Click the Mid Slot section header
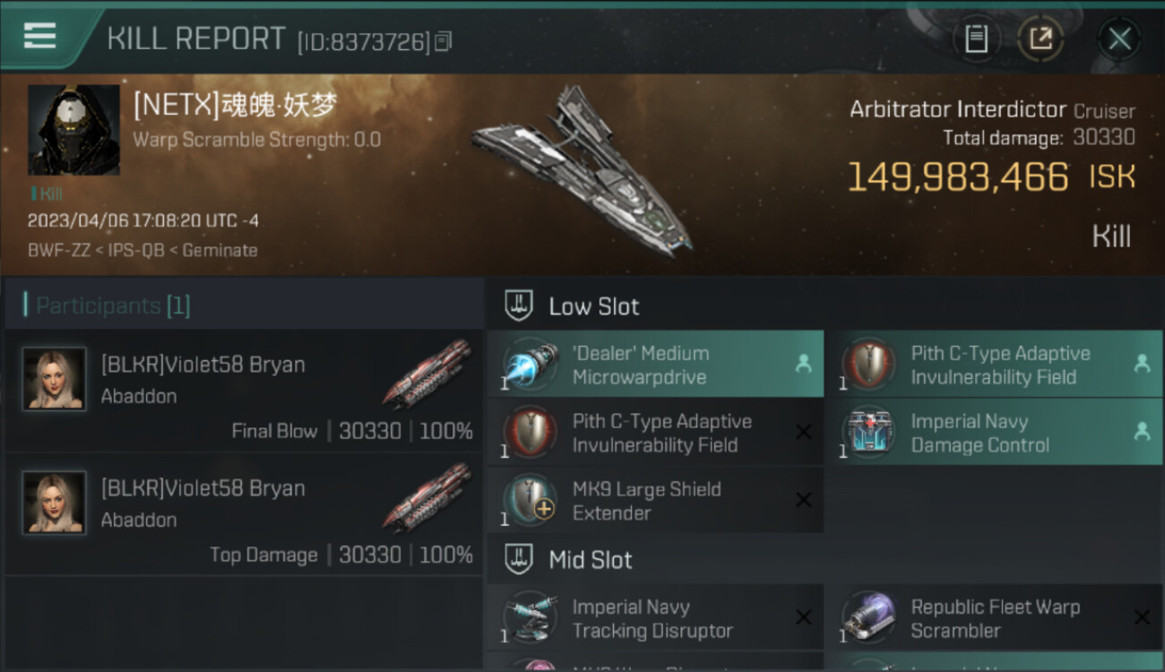The height and width of the screenshot is (672, 1165). tap(590, 561)
